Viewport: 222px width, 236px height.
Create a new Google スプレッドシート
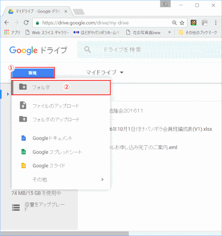click(57, 152)
